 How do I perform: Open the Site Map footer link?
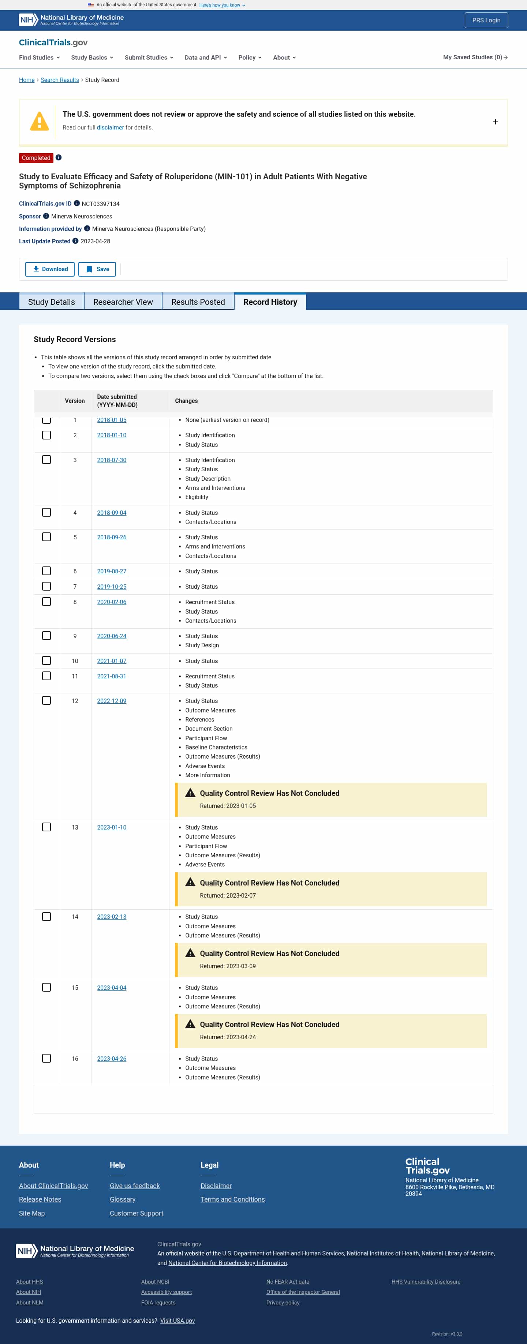[32, 1213]
